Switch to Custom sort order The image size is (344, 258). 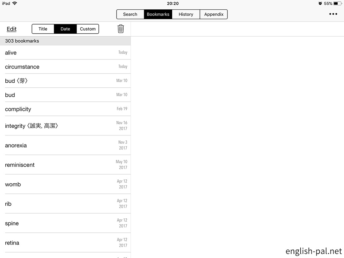pyautogui.click(x=88, y=29)
